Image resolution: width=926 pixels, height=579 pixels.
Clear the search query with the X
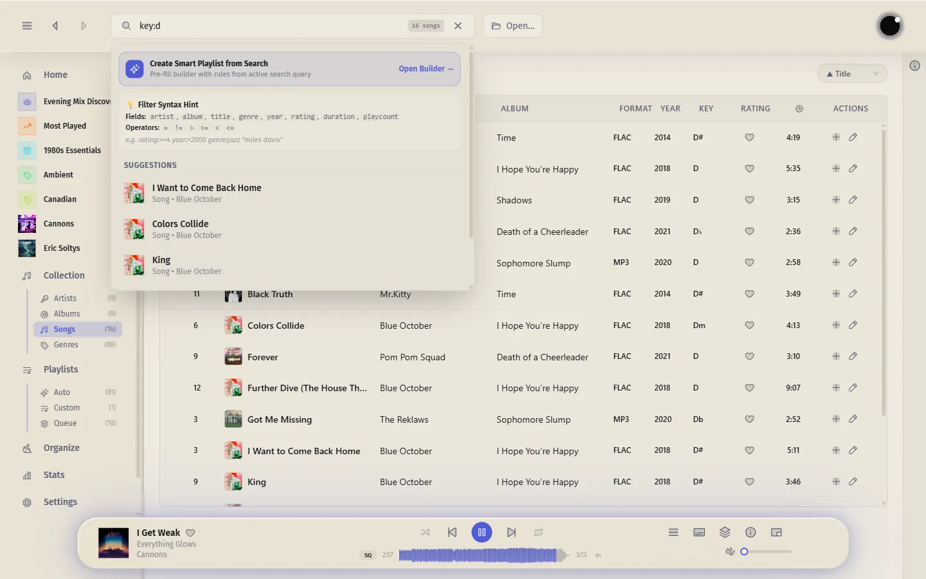point(458,26)
